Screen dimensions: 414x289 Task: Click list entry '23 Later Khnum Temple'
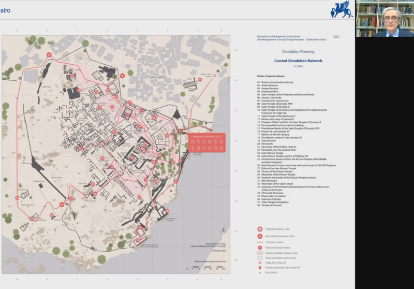pos(270,153)
